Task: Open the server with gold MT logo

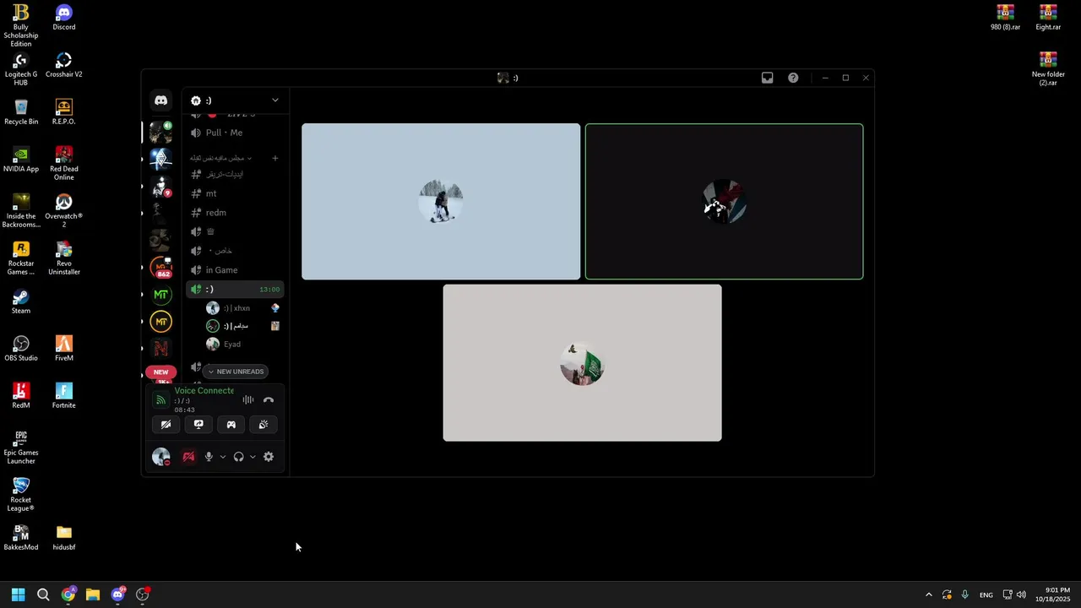Action: coord(160,322)
